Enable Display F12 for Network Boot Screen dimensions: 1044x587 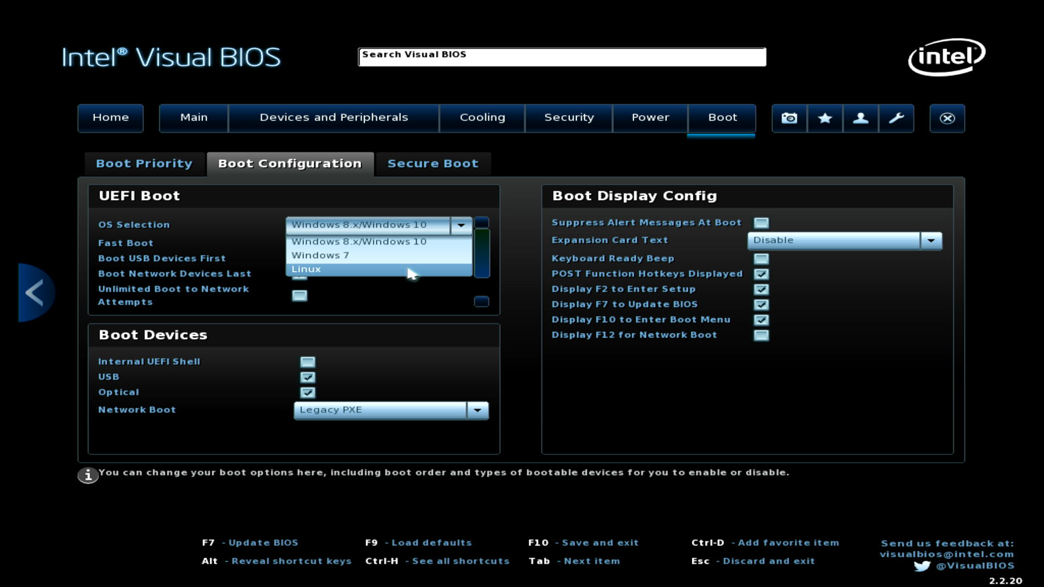coord(761,335)
